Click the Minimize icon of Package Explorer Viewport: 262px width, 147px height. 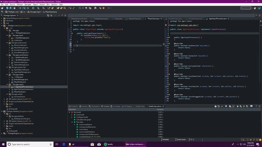62,16
